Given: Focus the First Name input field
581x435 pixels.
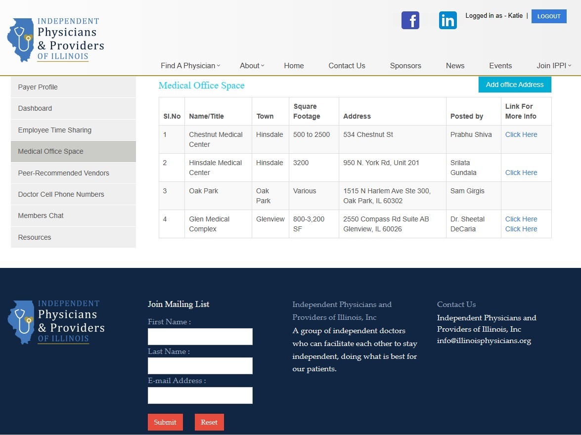Looking at the screenshot, I should tap(200, 337).
